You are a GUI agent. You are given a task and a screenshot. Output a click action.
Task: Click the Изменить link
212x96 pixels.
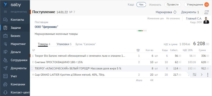coord(155,5)
